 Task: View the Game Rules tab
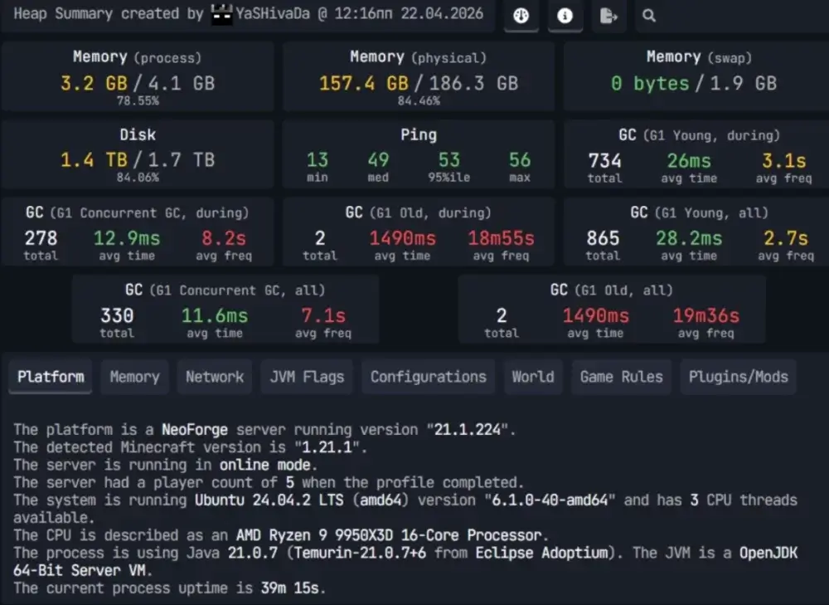click(x=621, y=377)
